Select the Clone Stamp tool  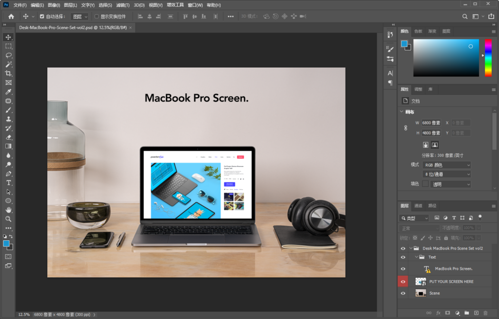[x=8, y=119]
